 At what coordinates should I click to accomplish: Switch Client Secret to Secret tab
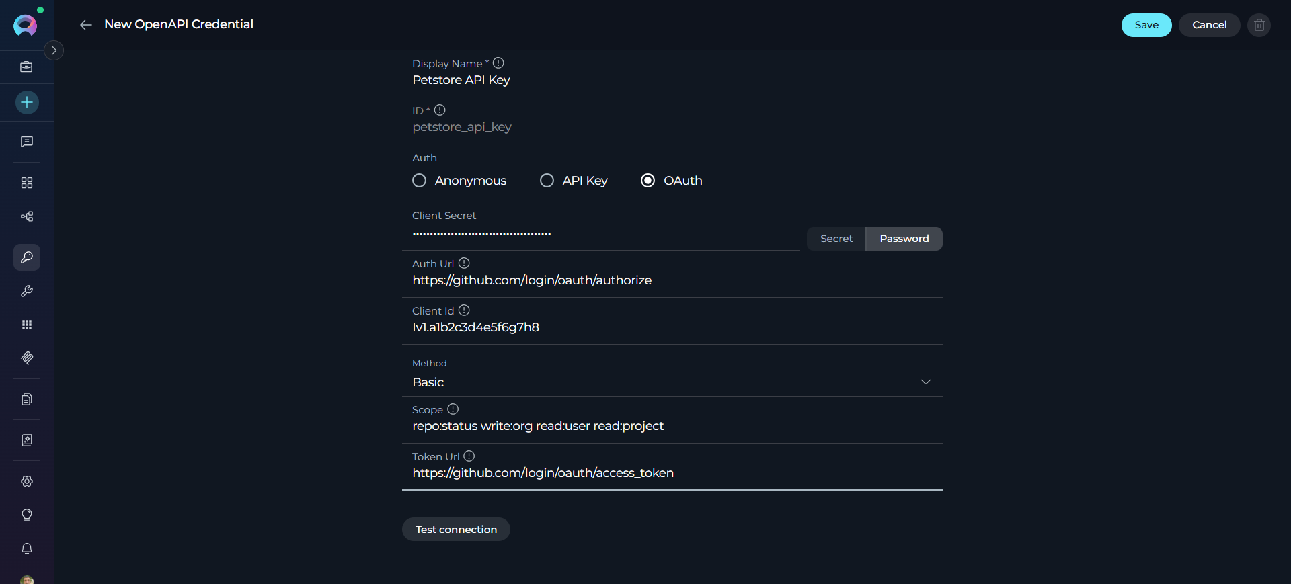coord(836,239)
